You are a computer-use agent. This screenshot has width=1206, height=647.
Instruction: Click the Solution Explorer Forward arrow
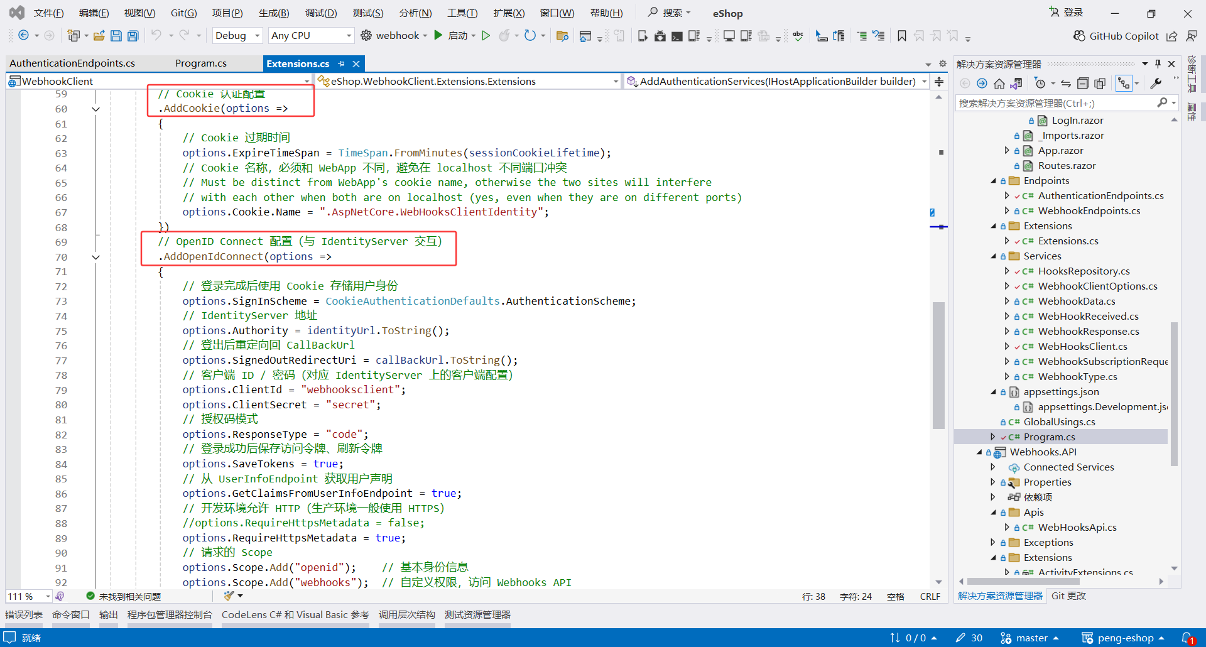click(x=982, y=83)
